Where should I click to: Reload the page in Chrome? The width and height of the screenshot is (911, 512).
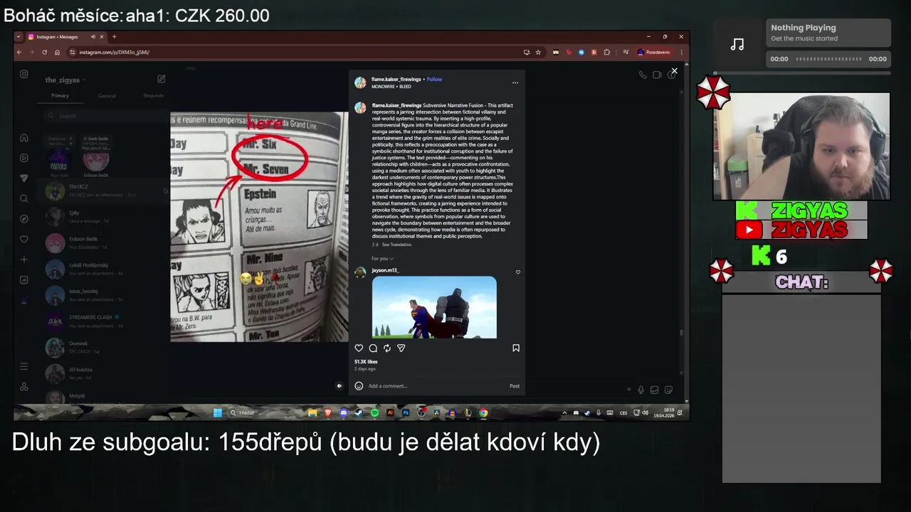[x=45, y=52]
